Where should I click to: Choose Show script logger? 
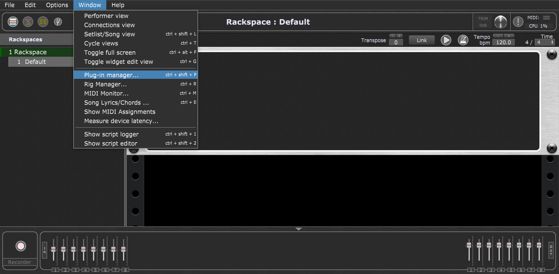pos(135,134)
